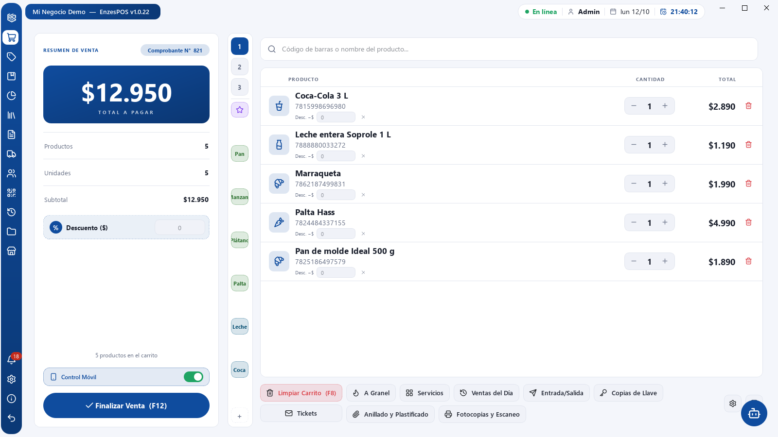This screenshot has width=778, height=437.
Task: Open the shopping cart sales view in sidebar
Action: [11, 37]
